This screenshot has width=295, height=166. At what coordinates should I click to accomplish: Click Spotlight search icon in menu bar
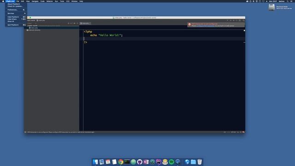tap(288, 1)
